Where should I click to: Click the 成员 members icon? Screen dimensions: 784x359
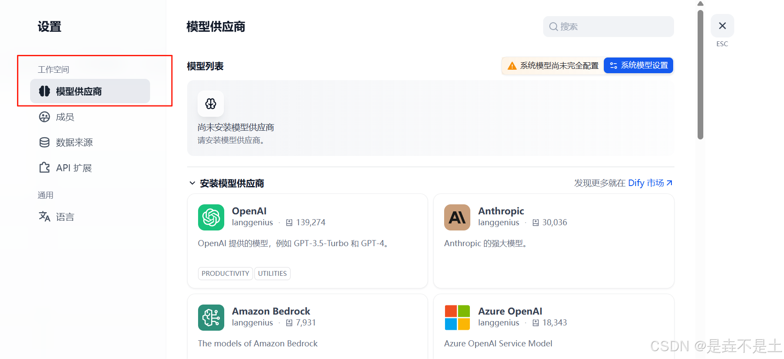point(45,117)
